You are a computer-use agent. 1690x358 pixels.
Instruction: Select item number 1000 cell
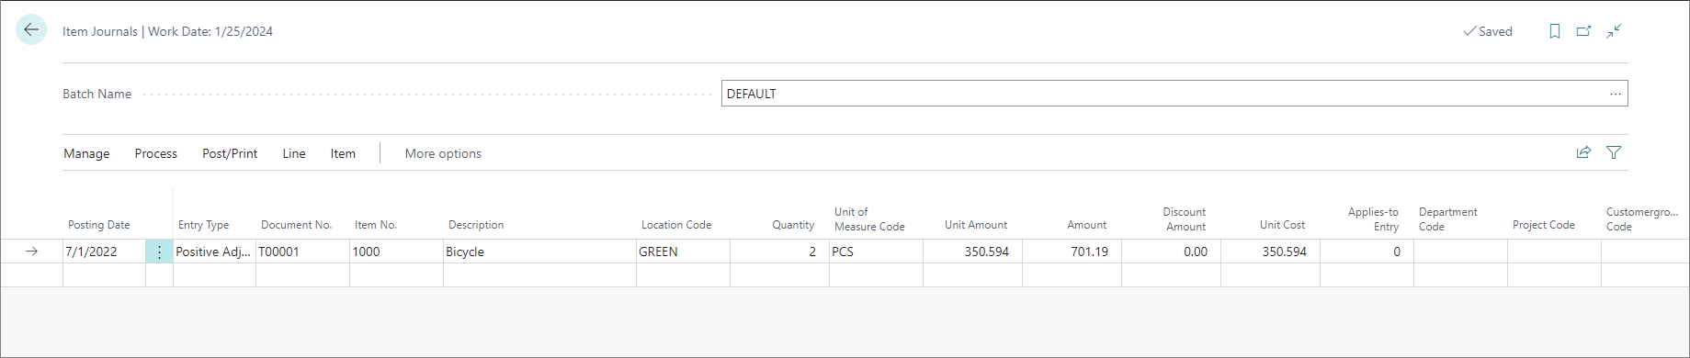click(x=396, y=252)
